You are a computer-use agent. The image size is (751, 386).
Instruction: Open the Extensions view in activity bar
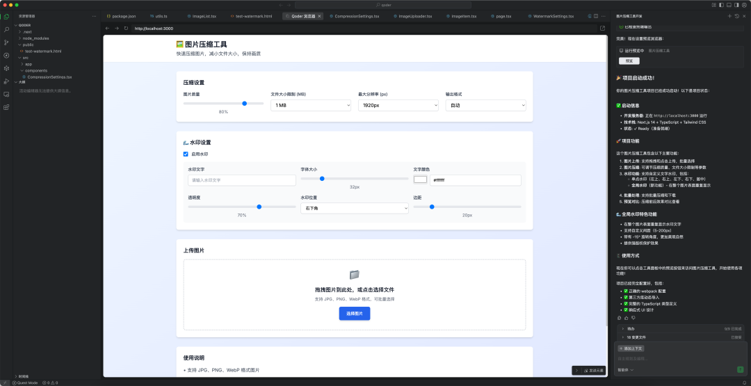coord(6,107)
